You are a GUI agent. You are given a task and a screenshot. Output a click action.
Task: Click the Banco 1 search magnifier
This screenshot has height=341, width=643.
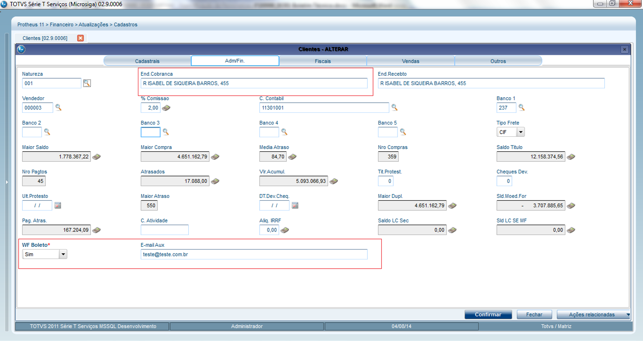coord(521,107)
